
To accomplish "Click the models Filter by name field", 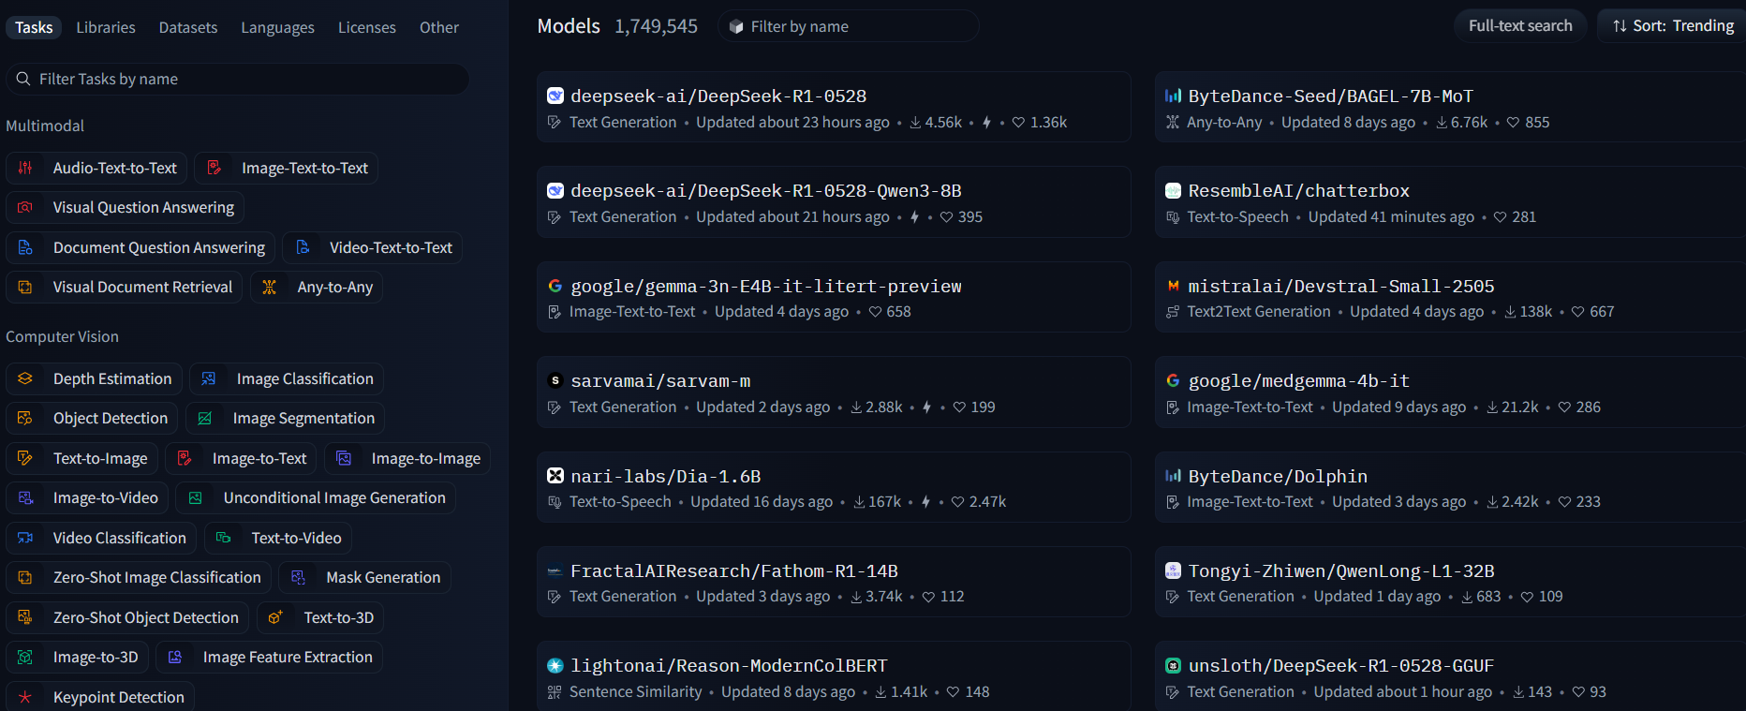I will click(849, 26).
